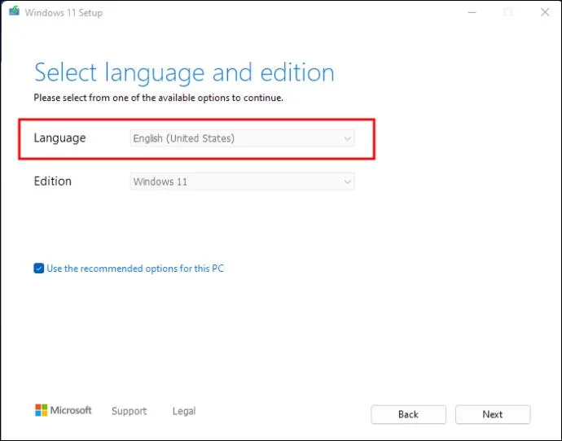Click the 'Windows 11 Setup' window title text
This screenshot has height=441, width=562.
(64, 13)
